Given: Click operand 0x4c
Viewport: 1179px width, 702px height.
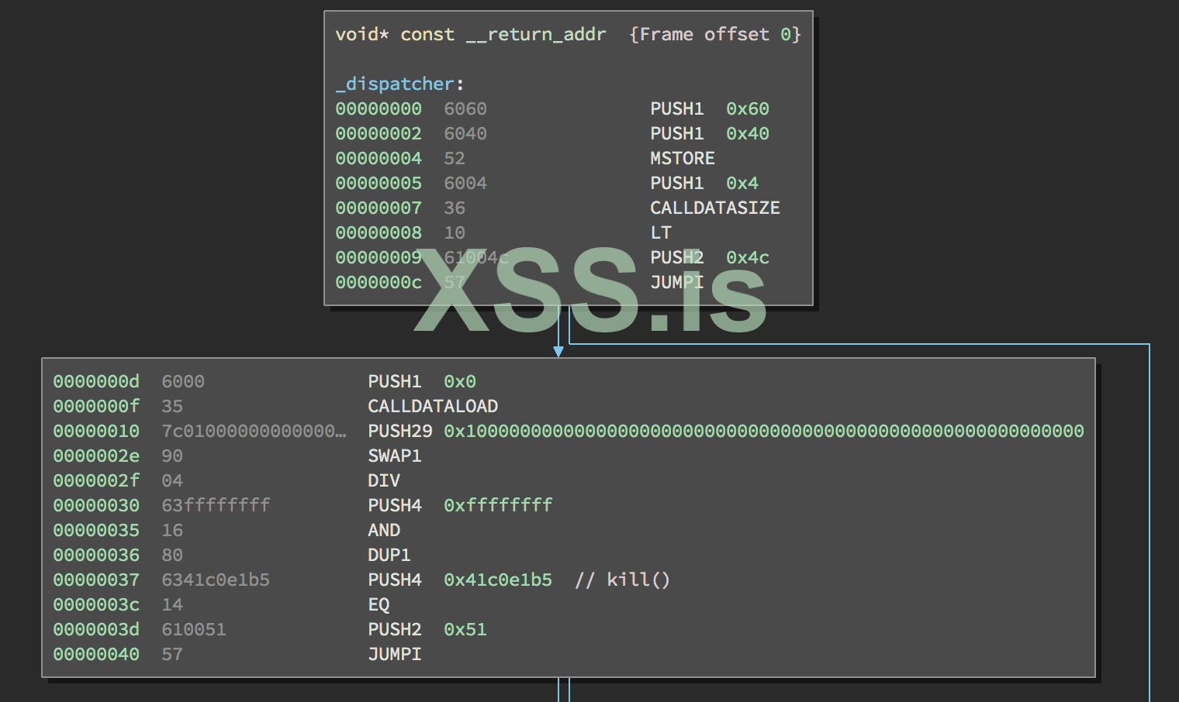Looking at the screenshot, I should (748, 257).
